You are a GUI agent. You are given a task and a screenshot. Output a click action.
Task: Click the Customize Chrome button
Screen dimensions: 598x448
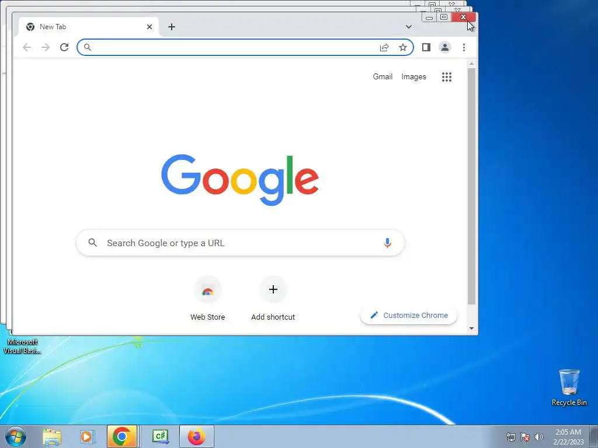pyautogui.click(x=408, y=316)
